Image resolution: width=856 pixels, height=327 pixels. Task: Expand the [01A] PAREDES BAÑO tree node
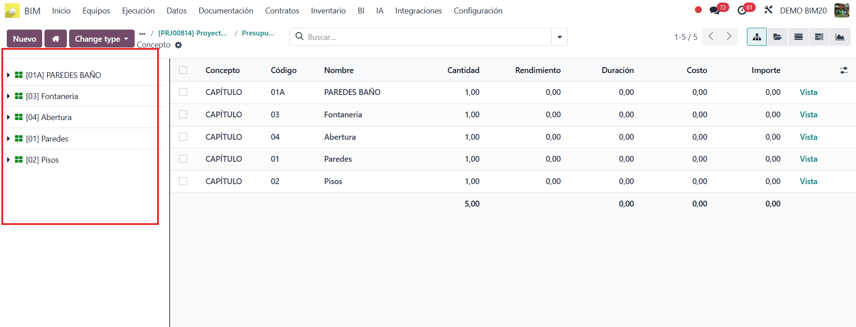pos(8,75)
